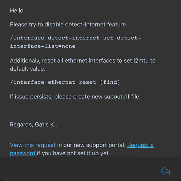The height and width of the screenshot is (181, 181).
Task: Click the 'interface-list=none' code line
Action: [x=43, y=46]
